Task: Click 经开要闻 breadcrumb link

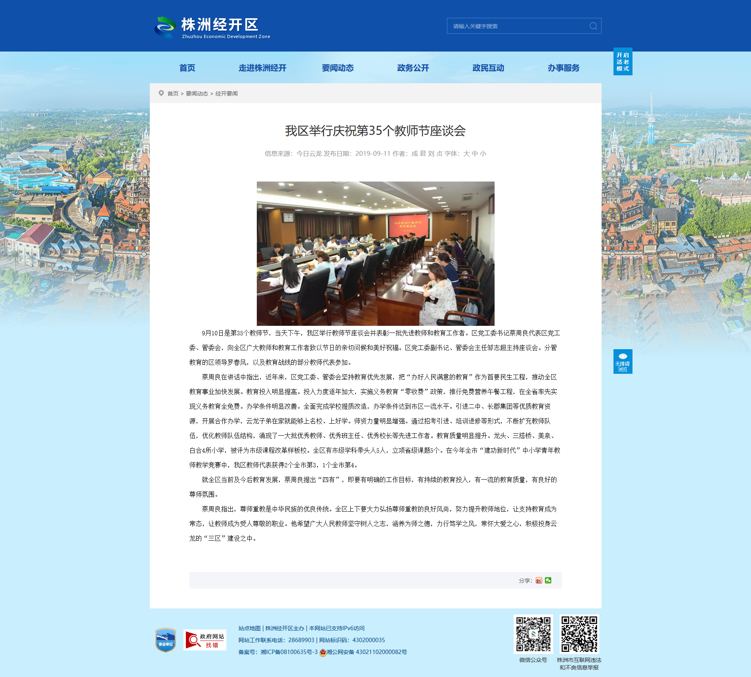Action: pos(226,94)
